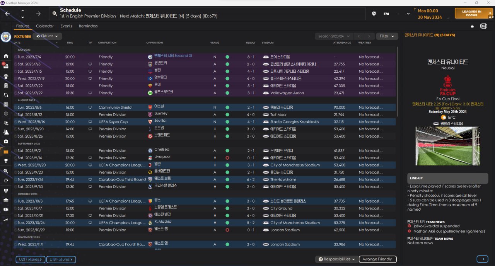Click the Manchester City club badge

click(x=6, y=37)
